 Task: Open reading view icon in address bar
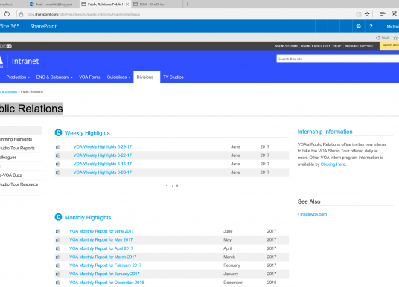click(359, 14)
